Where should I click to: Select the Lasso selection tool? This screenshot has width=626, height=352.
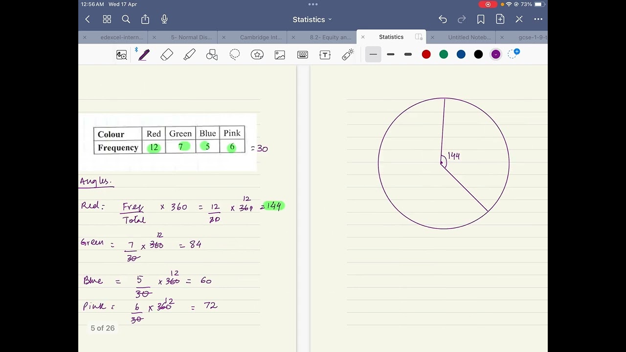pos(235,55)
